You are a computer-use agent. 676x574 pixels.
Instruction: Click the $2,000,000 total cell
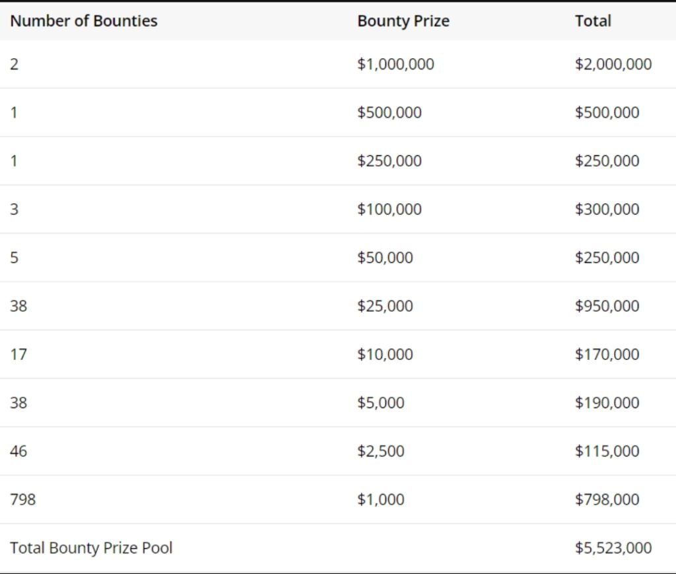click(x=613, y=64)
